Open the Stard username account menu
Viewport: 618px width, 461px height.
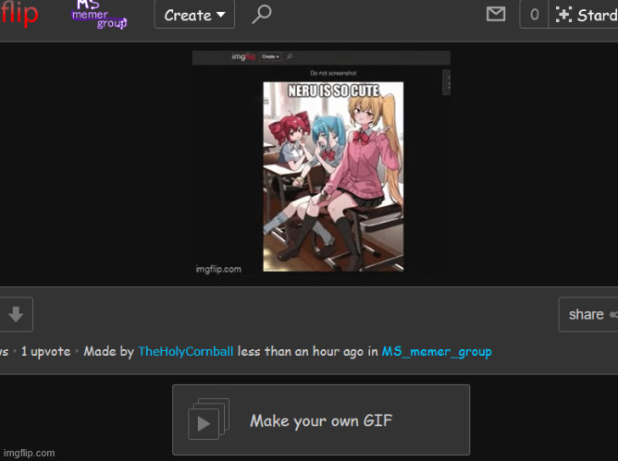597,15
